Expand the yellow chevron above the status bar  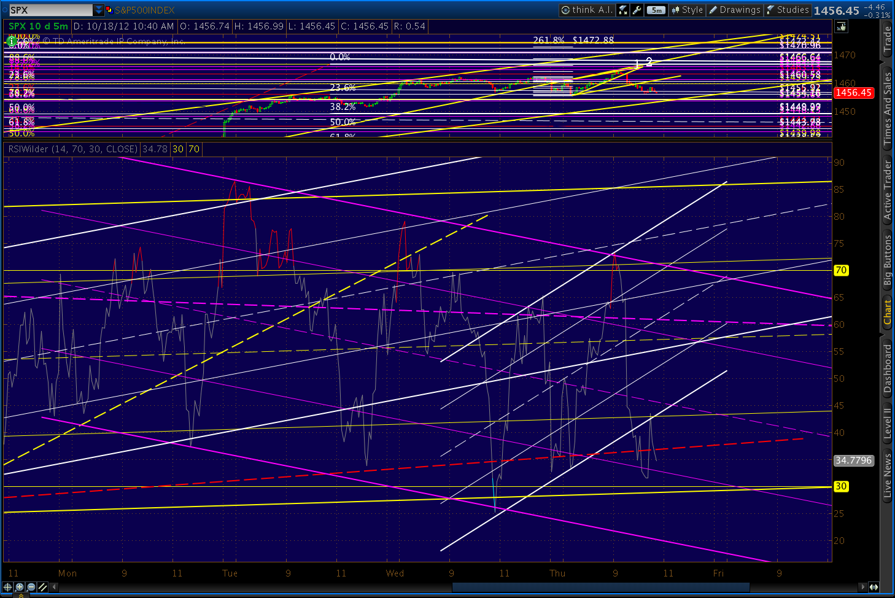point(21,596)
